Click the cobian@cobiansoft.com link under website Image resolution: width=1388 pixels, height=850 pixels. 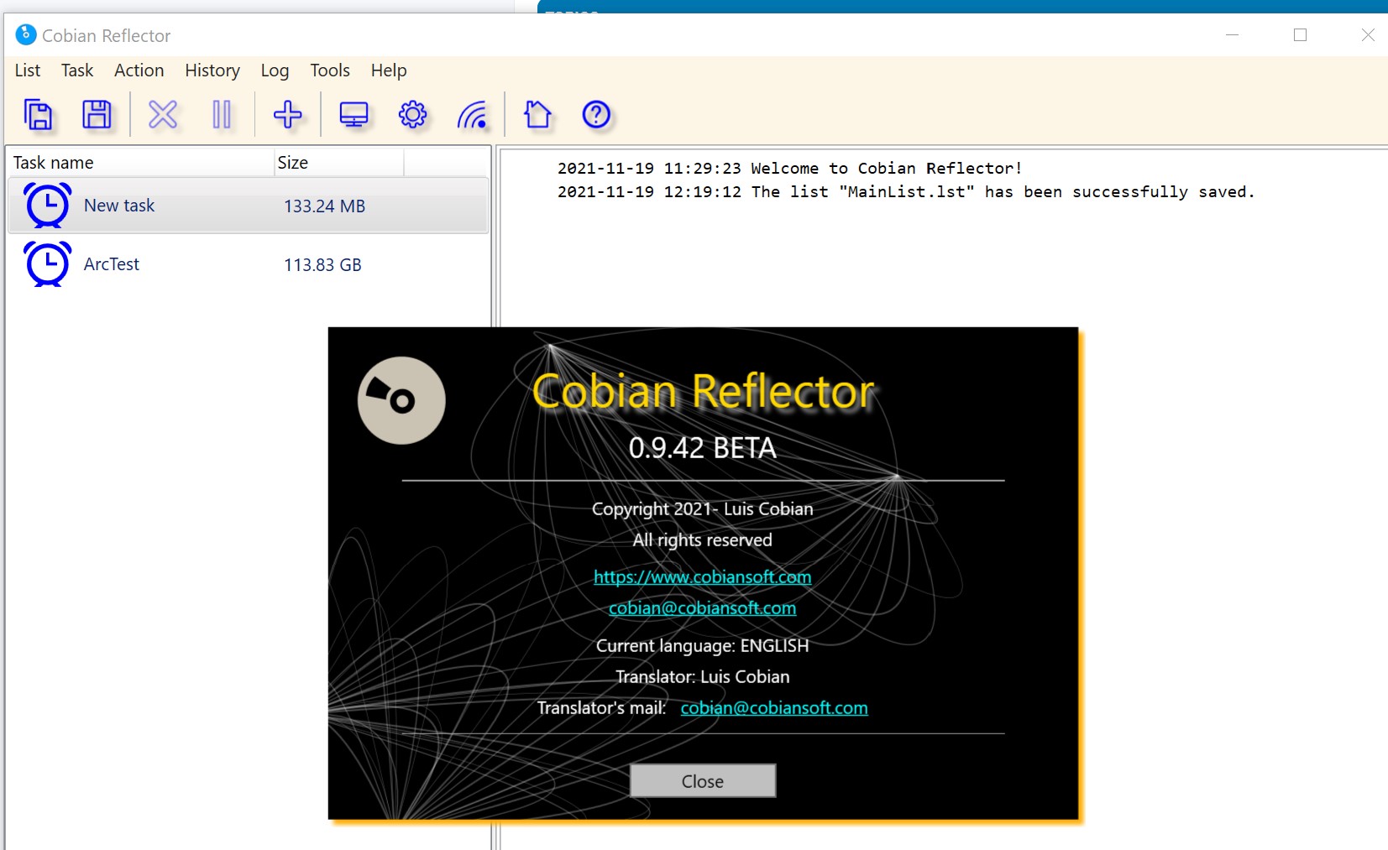(702, 608)
